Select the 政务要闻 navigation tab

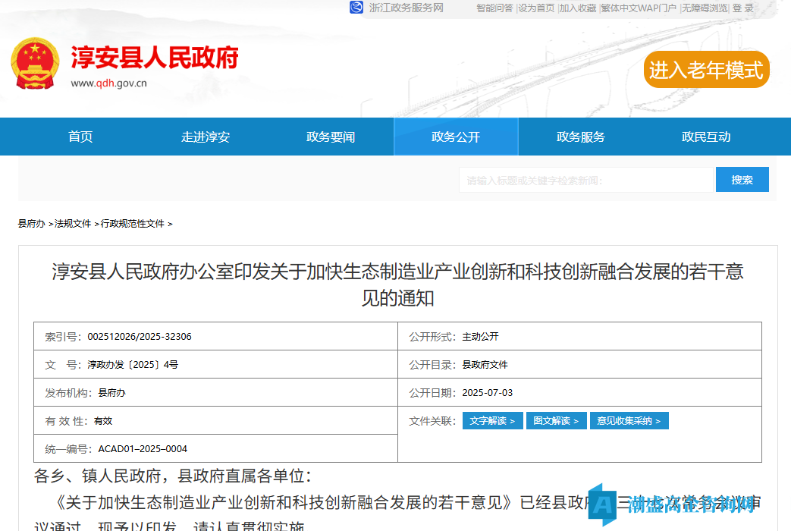[x=331, y=137]
